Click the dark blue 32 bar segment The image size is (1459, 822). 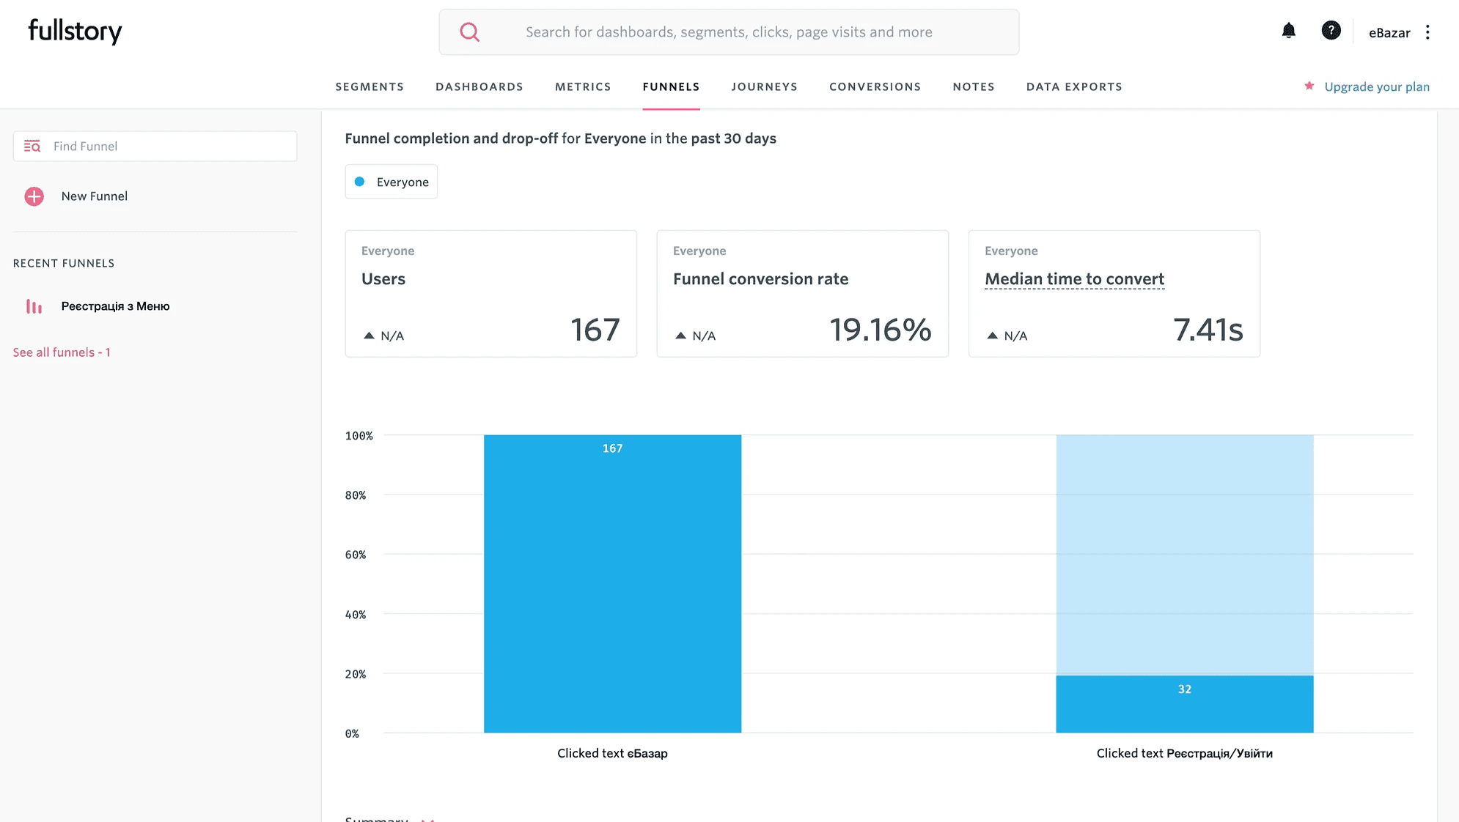(x=1184, y=704)
